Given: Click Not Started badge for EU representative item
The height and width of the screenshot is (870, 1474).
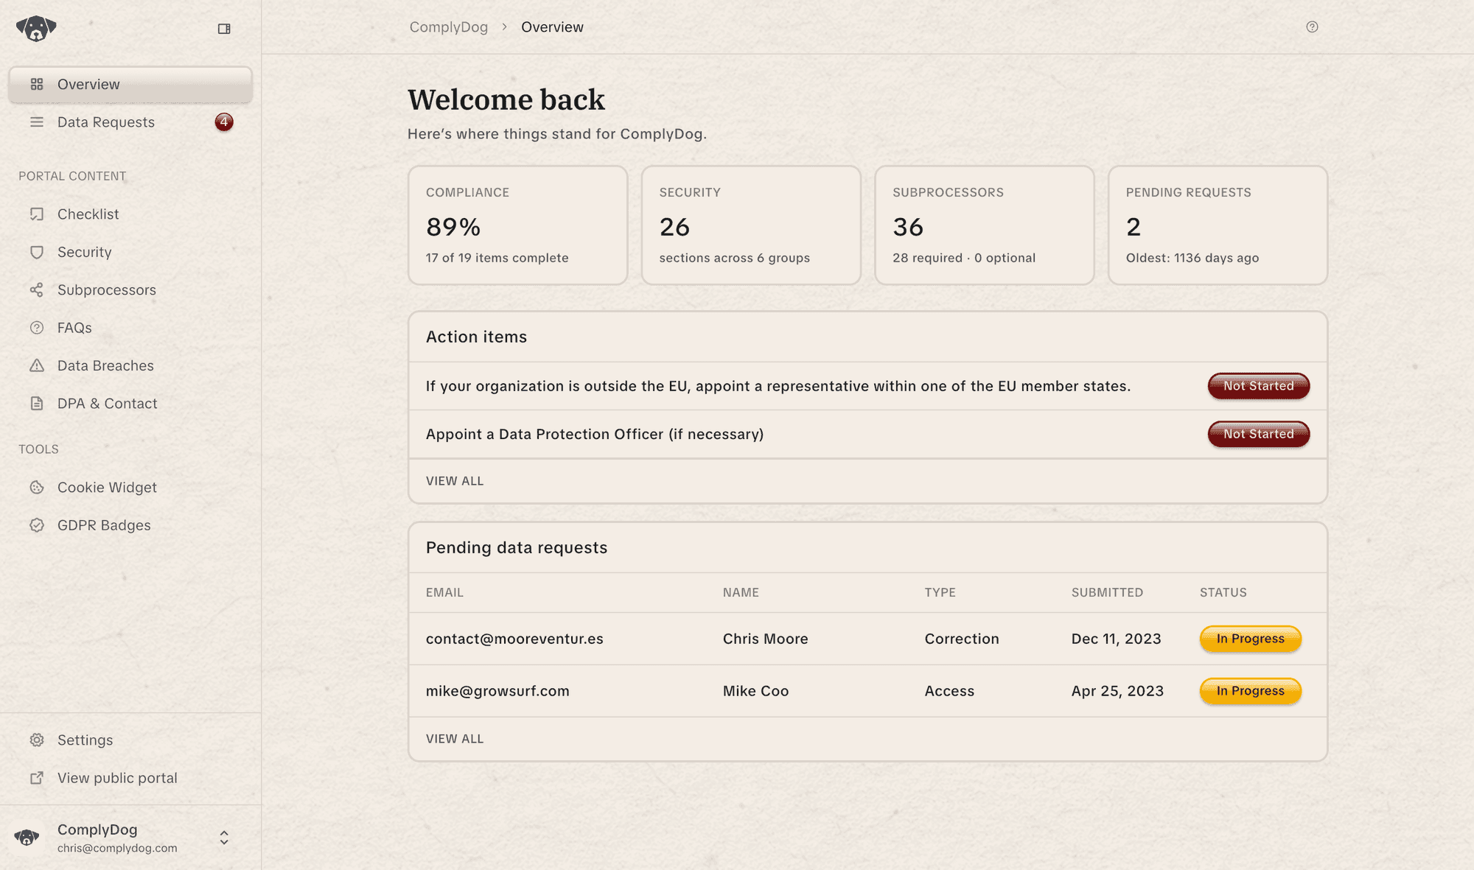Looking at the screenshot, I should coord(1259,386).
